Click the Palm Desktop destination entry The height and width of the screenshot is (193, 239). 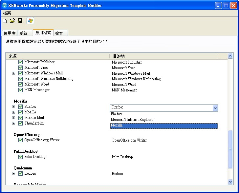tap(122, 157)
